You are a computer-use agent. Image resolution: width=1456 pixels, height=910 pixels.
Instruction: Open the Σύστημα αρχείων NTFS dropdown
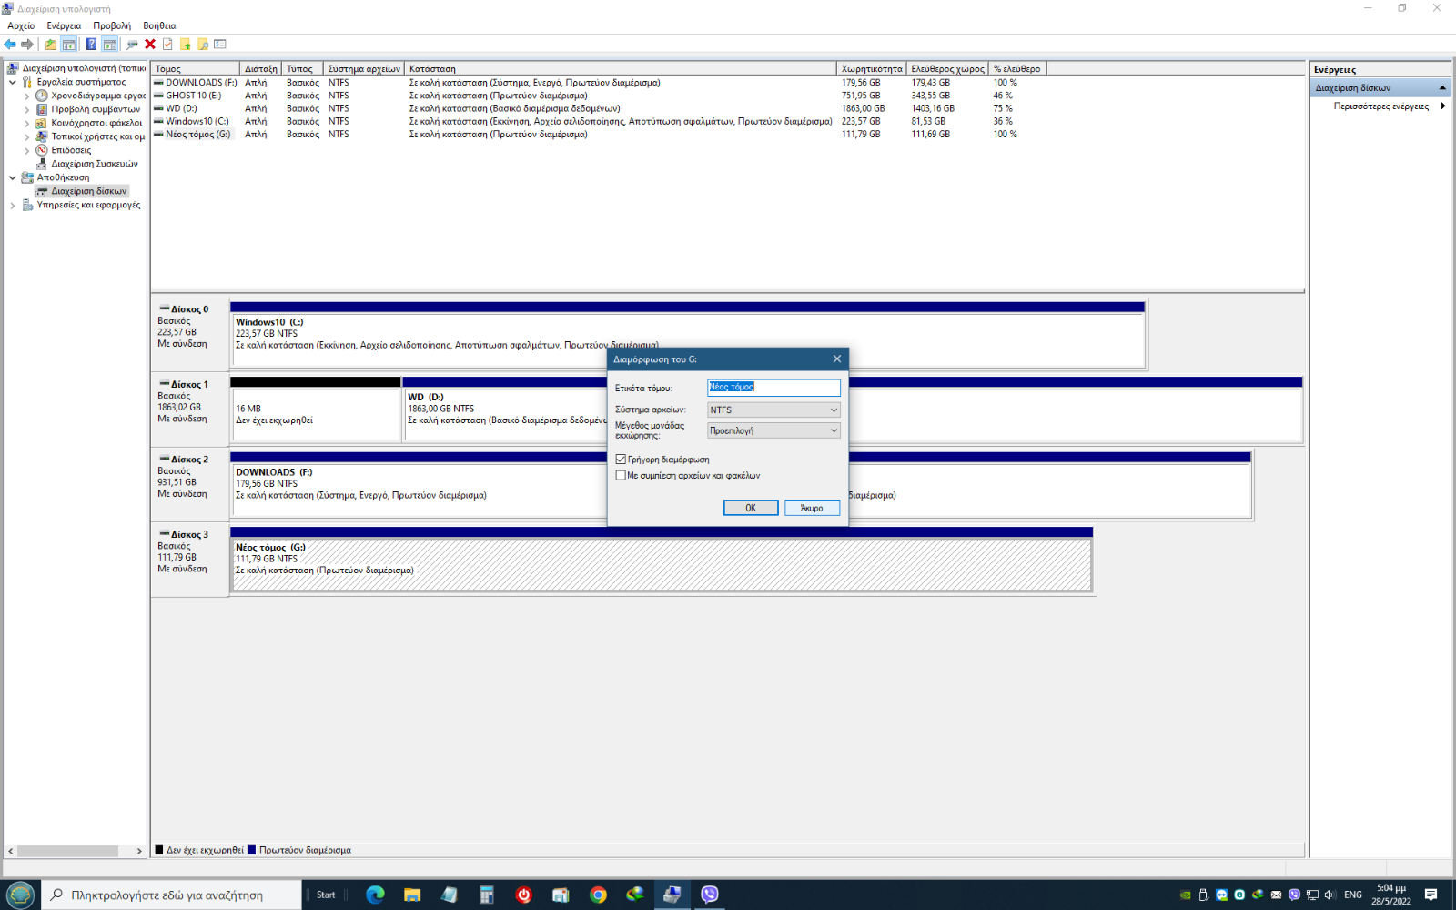[773, 410]
